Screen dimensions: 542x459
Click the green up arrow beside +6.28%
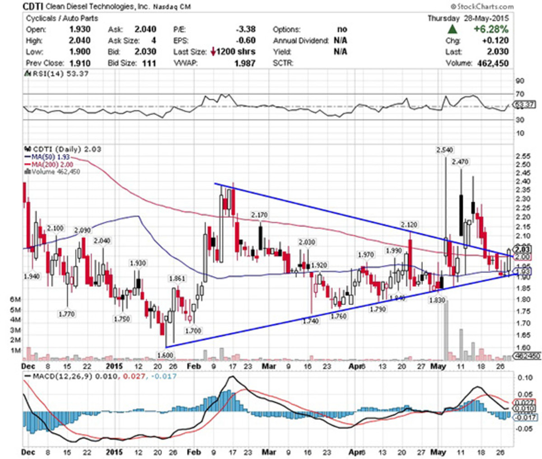452,29
